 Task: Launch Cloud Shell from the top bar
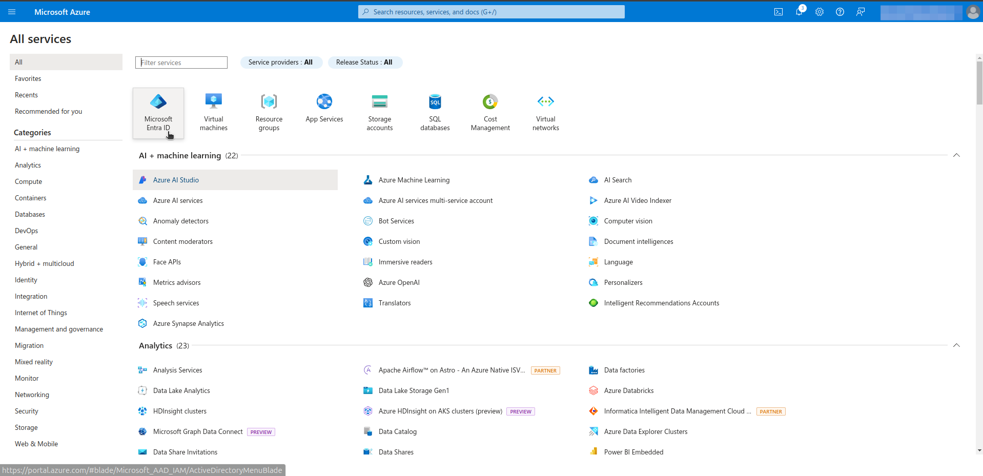(779, 12)
